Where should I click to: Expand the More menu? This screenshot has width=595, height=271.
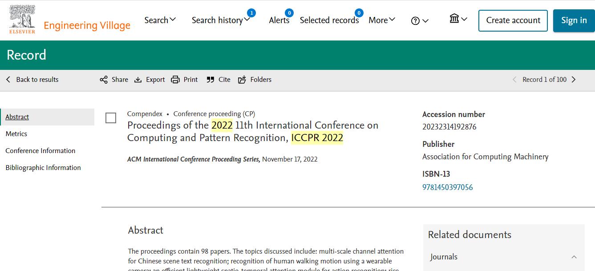tap(381, 20)
